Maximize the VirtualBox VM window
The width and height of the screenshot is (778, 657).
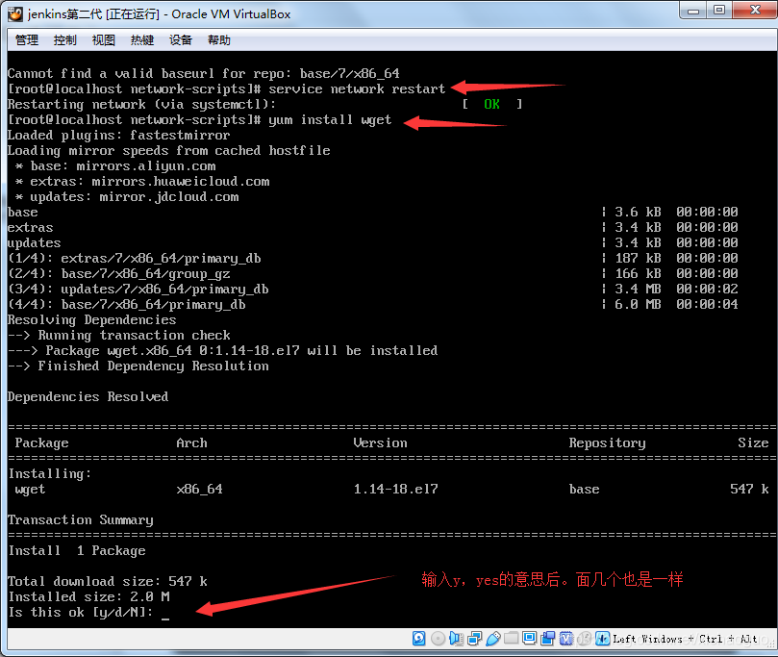click(719, 11)
